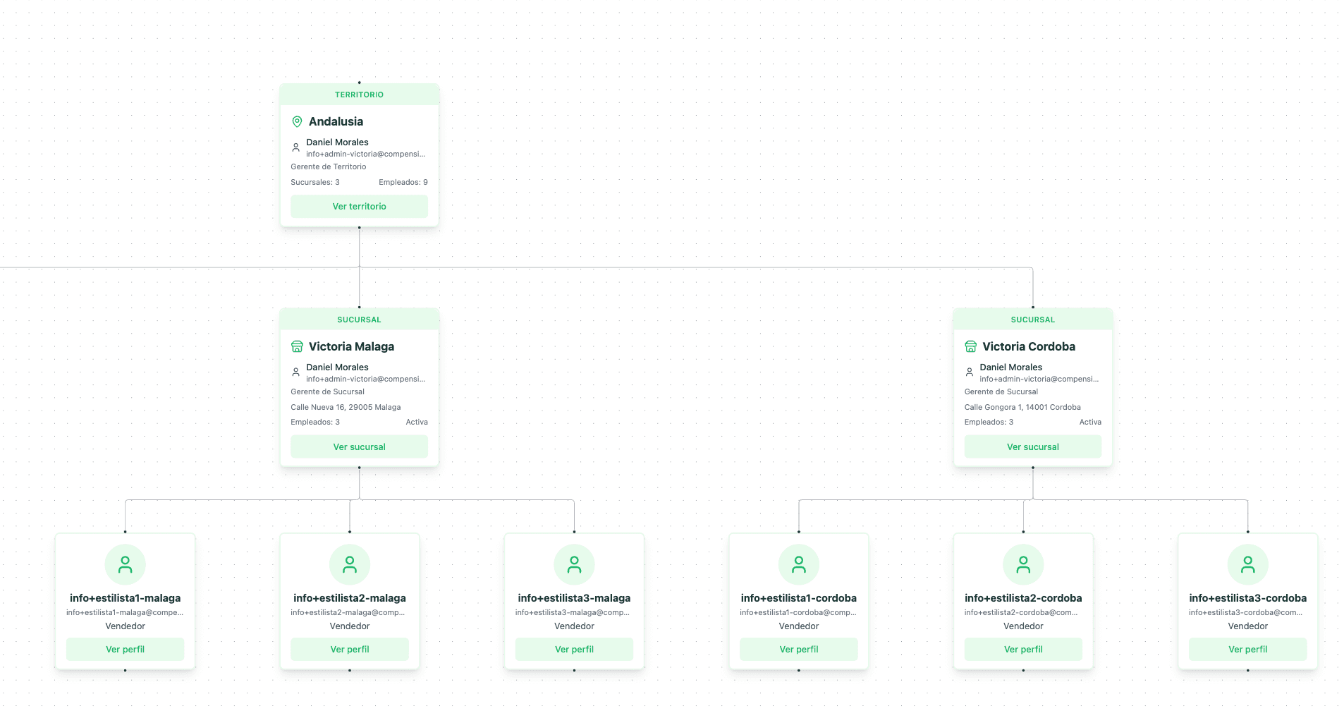Click the estilista3-malaga avatar icon
Viewport: 1344px width, 711px height.
[x=574, y=564]
